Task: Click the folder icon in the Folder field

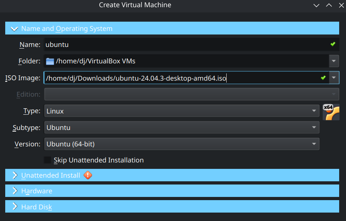Action: (x=50, y=61)
